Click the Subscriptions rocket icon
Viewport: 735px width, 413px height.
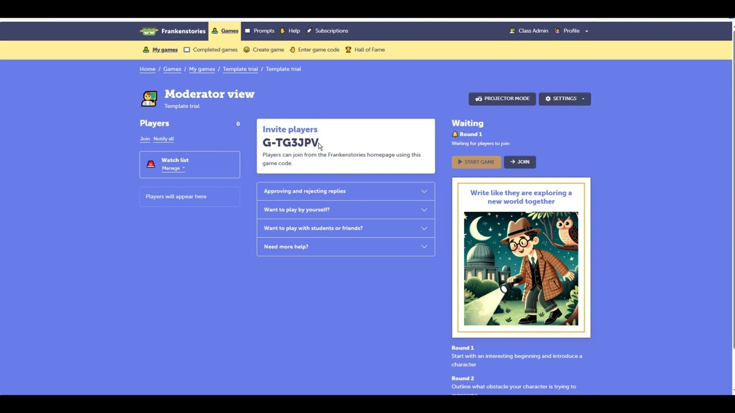[309, 31]
